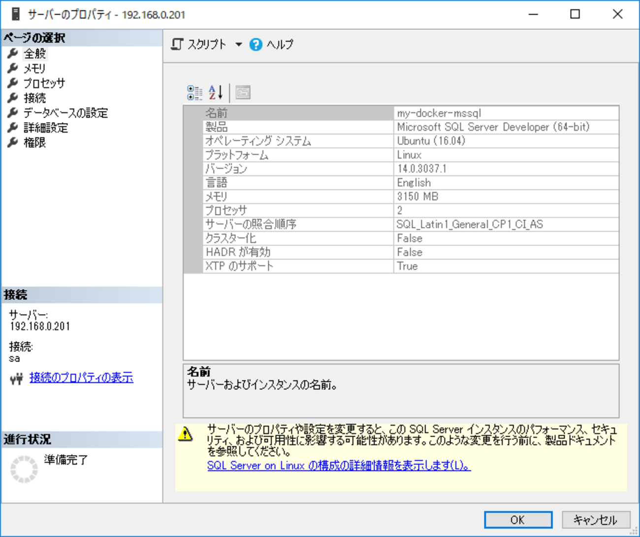
Task: Click the yellow warning triangle icon
Action: pyautogui.click(x=185, y=434)
